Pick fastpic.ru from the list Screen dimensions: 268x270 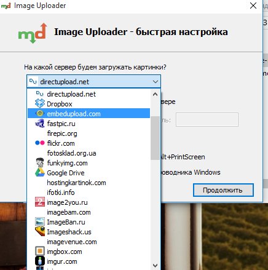click(89, 124)
